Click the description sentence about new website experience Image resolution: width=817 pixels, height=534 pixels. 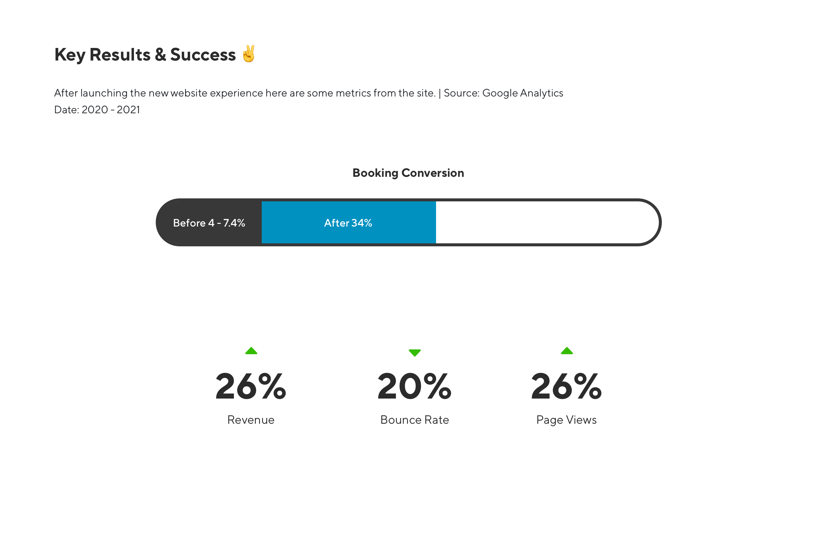tap(245, 93)
